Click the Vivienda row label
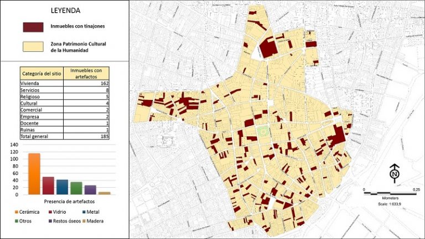Screen dimensions: 425x239 (29, 83)
